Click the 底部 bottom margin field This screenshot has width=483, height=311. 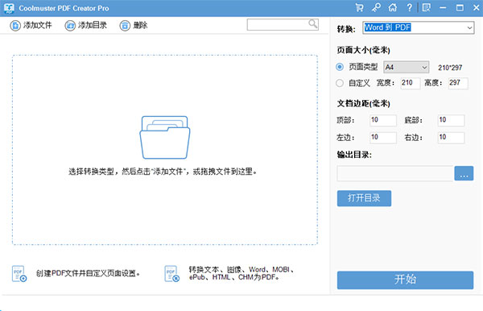[451, 120]
